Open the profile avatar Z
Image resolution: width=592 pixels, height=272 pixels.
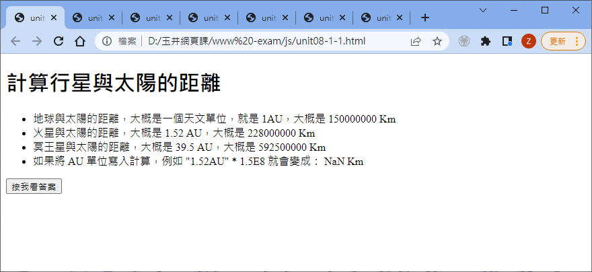point(528,41)
